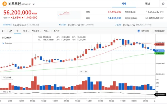167x104 pixels.
Task: Click the 55,000,000 price axis label
Action: coord(160,64)
